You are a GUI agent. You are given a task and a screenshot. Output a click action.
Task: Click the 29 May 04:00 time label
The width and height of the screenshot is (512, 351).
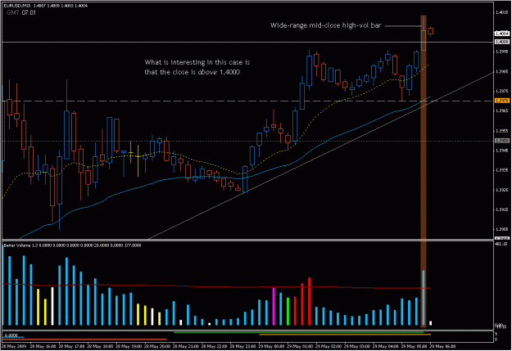click(386, 346)
